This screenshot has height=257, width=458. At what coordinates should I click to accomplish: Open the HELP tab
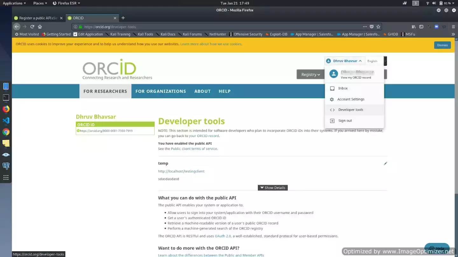click(225, 91)
